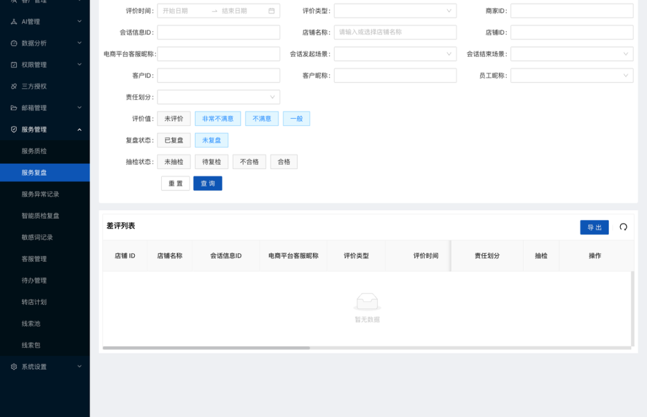Image resolution: width=647 pixels, height=417 pixels.
Task: Toggle the 一般 filter tag
Action: pyautogui.click(x=297, y=119)
